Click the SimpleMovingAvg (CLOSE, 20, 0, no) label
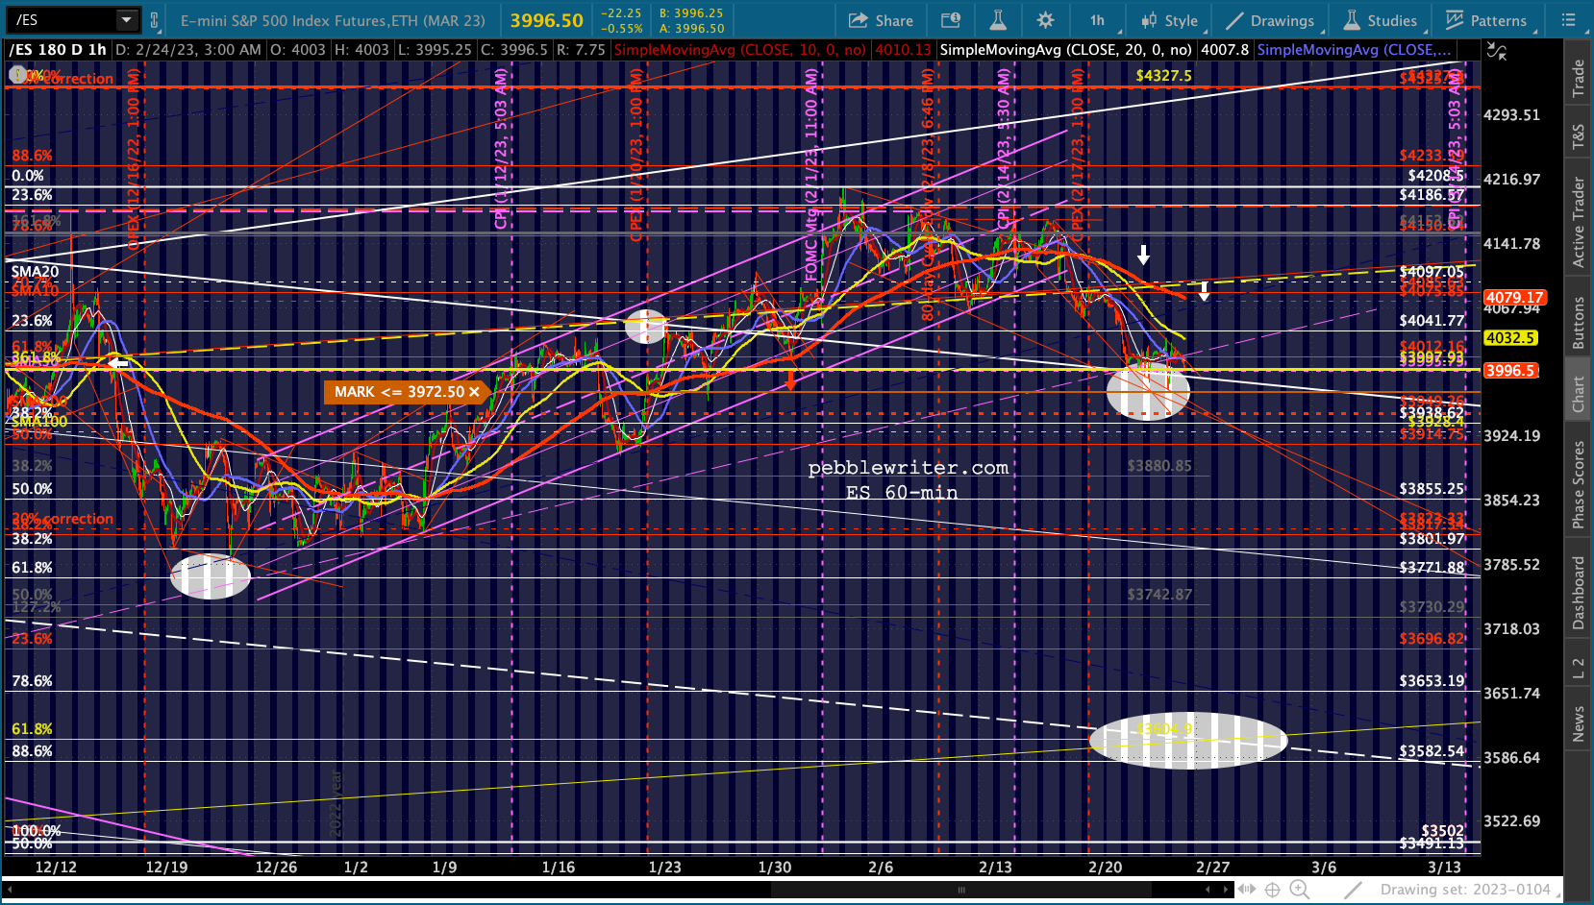Viewport: 1594px width, 905px height. [1065, 50]
